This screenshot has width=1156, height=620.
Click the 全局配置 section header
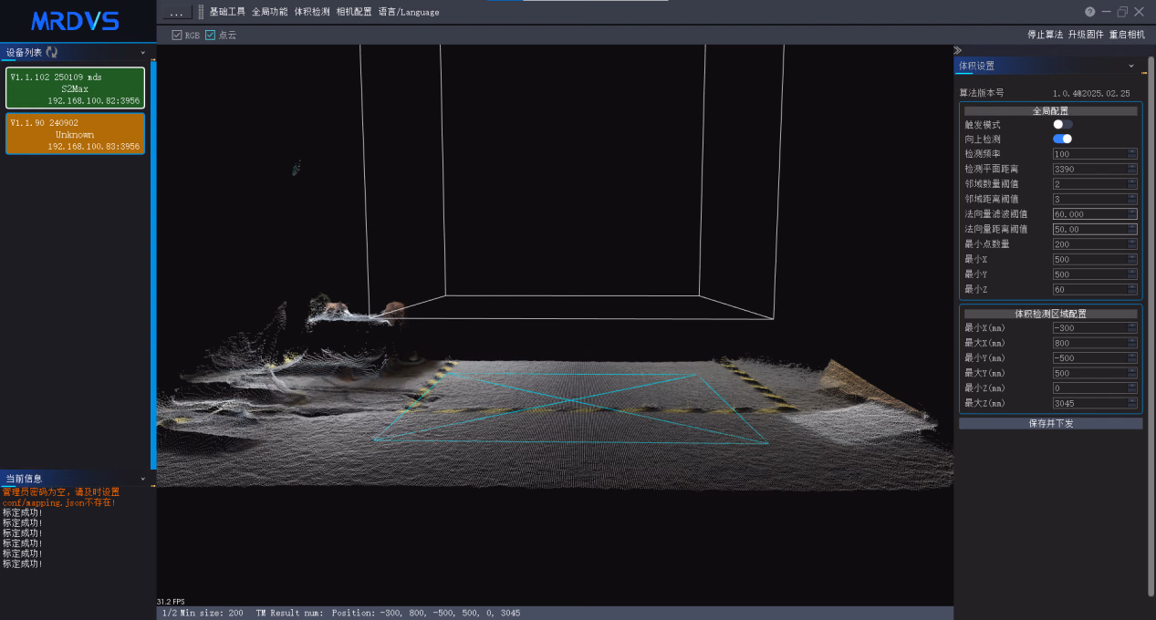[x=1050, y=110]
